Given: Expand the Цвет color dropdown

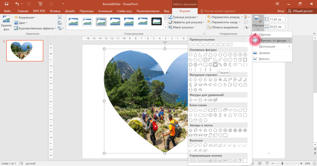Looking at the screenshot, I should click(21, 23).
